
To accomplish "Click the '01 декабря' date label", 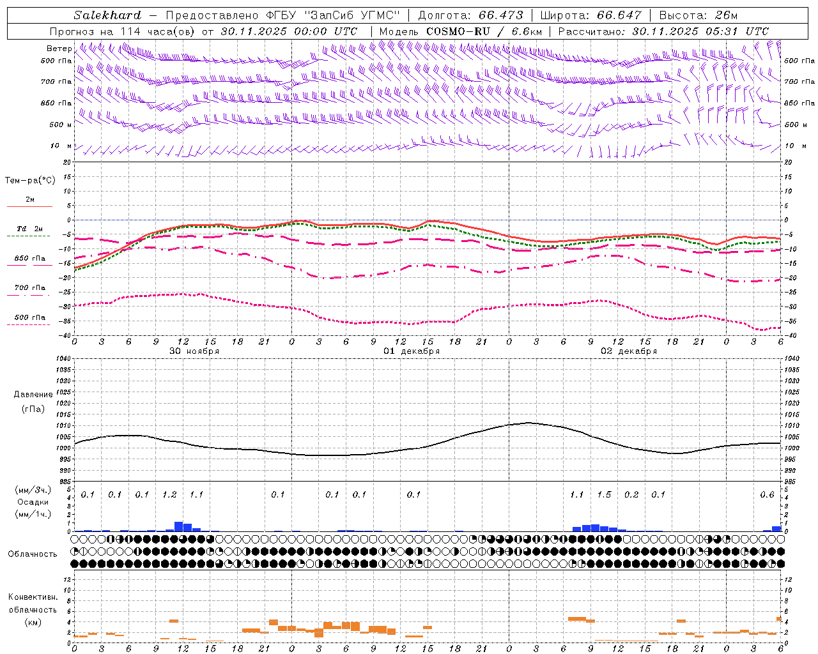I will click(x=412, y=351).
